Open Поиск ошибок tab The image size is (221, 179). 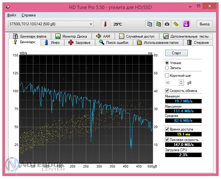(114, 43)
